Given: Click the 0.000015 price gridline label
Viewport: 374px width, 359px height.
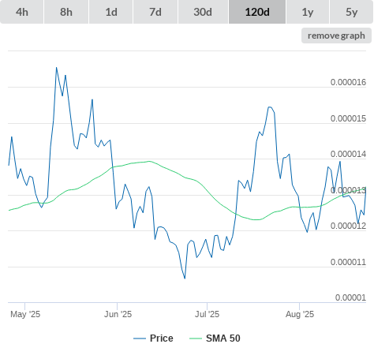Looking at the screenshot, I should [x=348, y=118].
